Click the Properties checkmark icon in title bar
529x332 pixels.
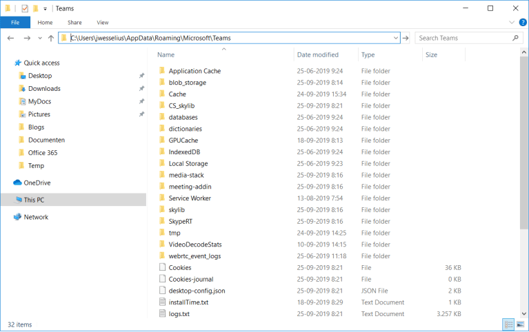[x=23, y=8]
